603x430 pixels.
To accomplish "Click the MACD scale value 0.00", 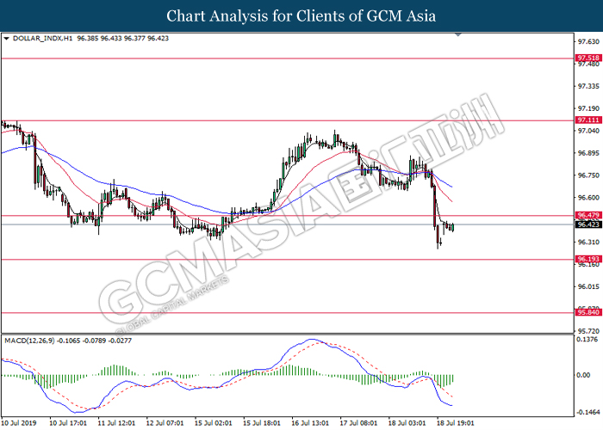I will click(x=584, y=375).
